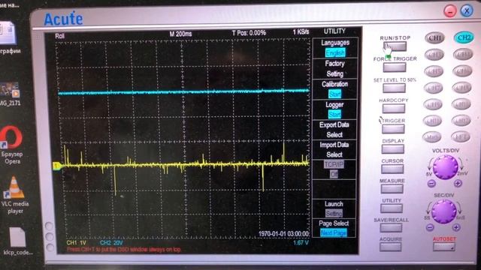The height and width of the screenshot is (270, 481).
Task: Toggle channel CH8 button
Action: point(461,88)
